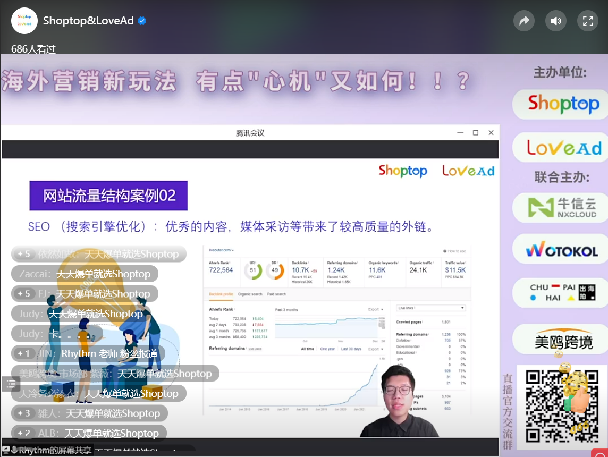Click the 腾讯会议 window title
Screen dimensions: 608x457
tap(250, 133)
